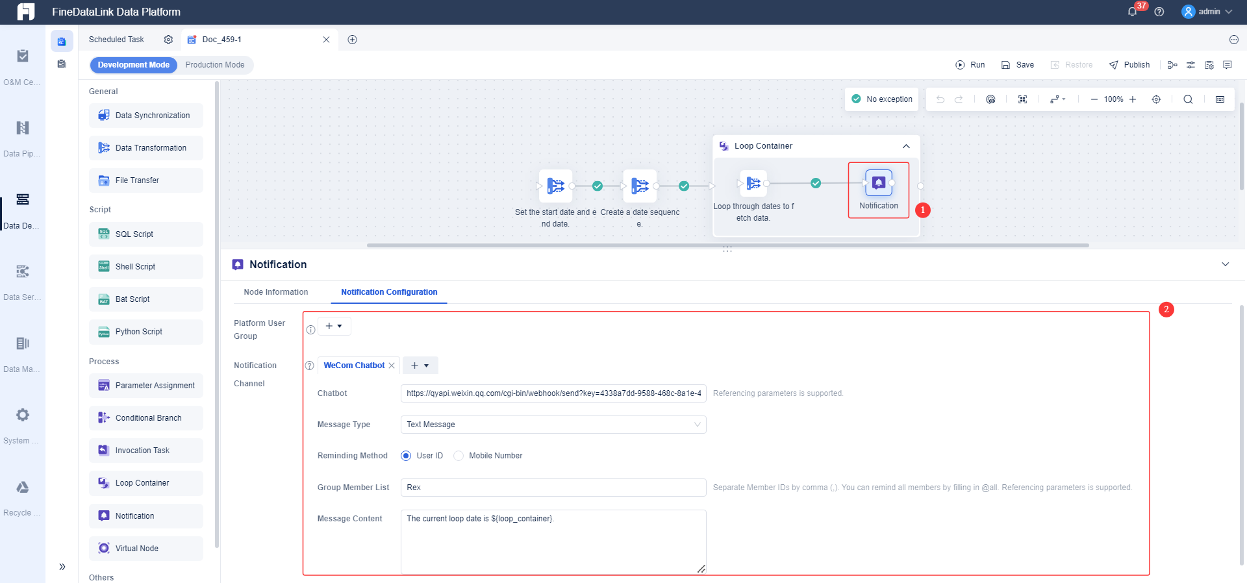The width and height of the screenshot is (1247, 583).
Task: Add a SQL Script node
Action: 146,234
